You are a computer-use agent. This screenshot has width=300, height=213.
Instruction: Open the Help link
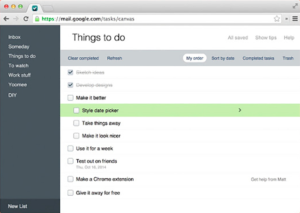[x=289, y=38]
